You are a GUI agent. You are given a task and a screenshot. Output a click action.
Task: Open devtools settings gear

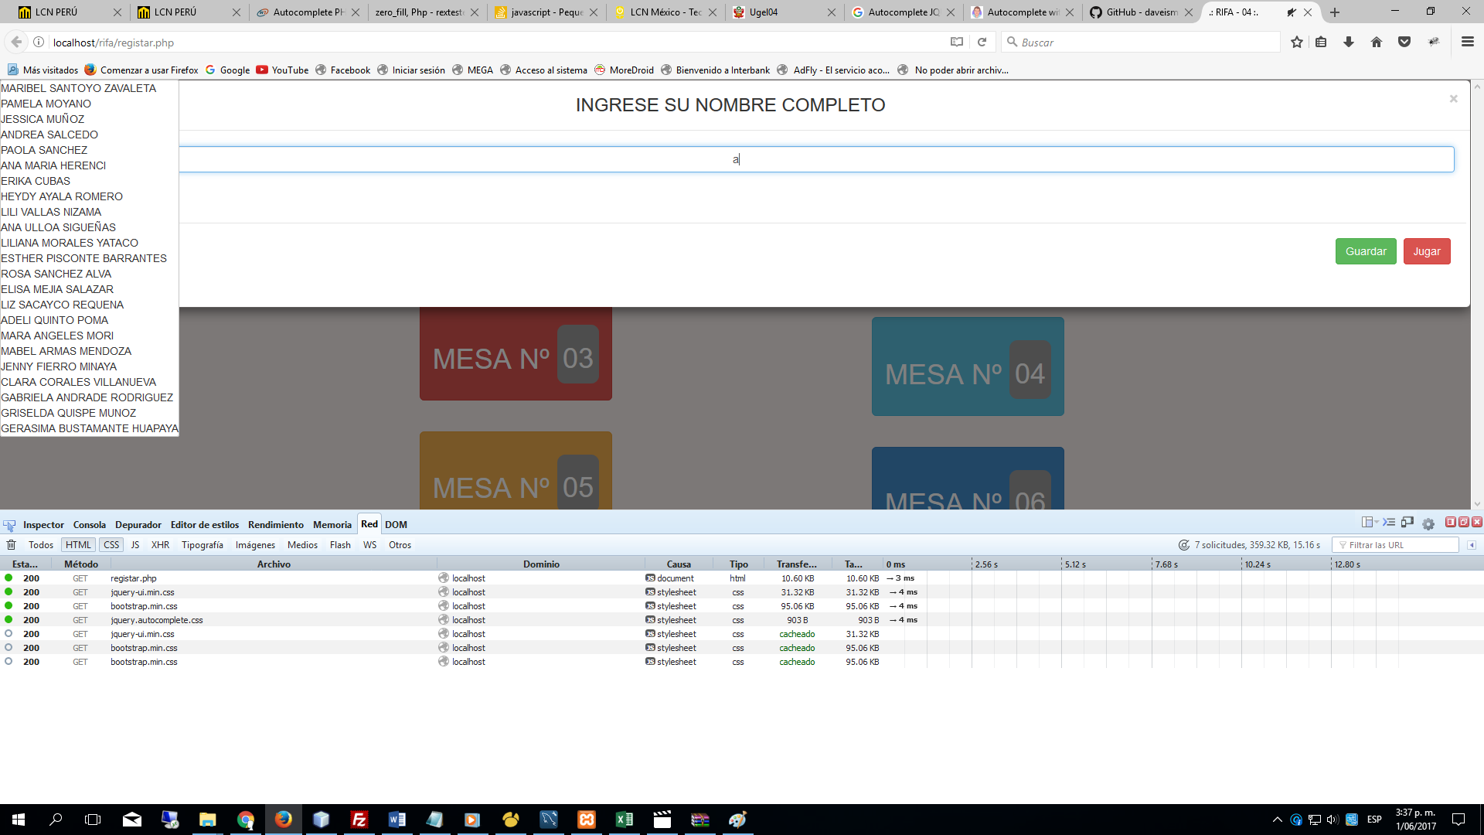pyautogui.click(x=1428, y=524)
